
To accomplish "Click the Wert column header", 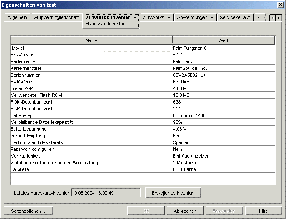I will click(x=223, y=40).
